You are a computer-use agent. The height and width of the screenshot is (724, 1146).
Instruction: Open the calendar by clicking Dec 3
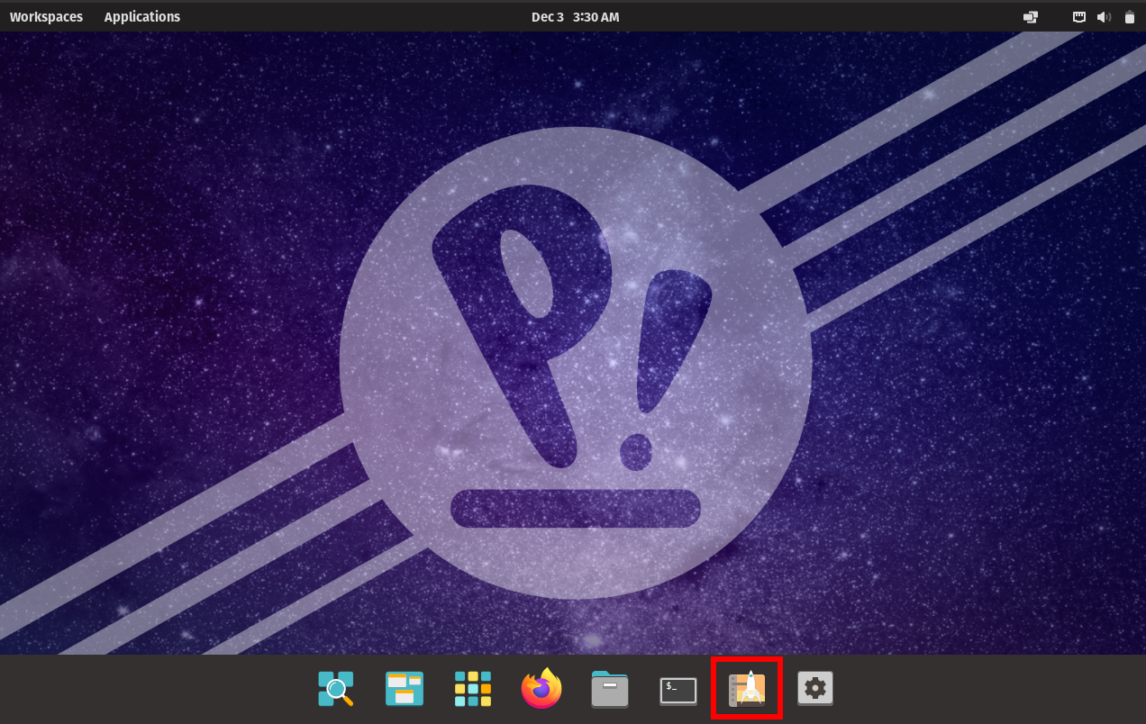[547, 16]
